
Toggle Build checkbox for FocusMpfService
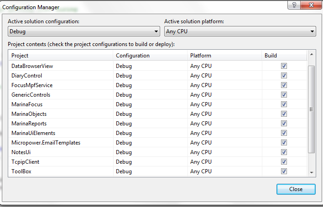pos(284,85)
